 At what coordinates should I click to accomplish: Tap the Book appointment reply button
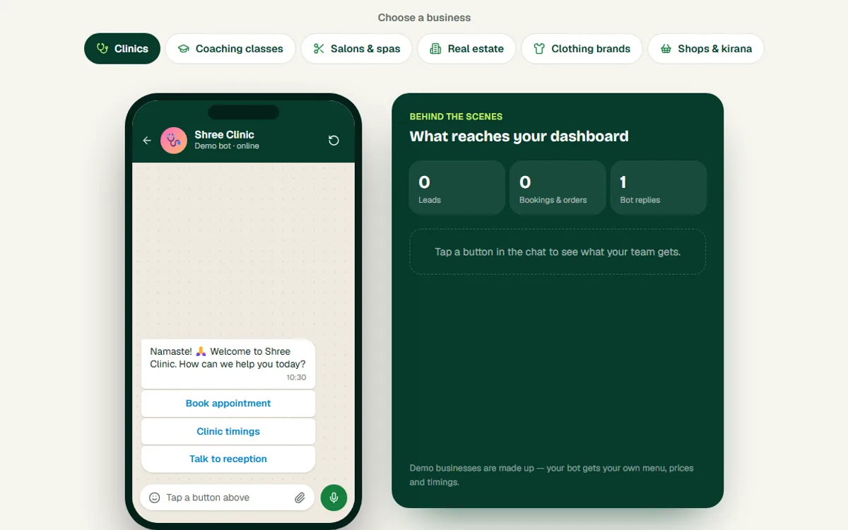tap(228, 404)
